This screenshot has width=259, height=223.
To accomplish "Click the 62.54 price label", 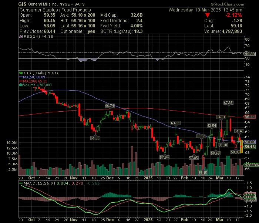I will click(212, 126).
